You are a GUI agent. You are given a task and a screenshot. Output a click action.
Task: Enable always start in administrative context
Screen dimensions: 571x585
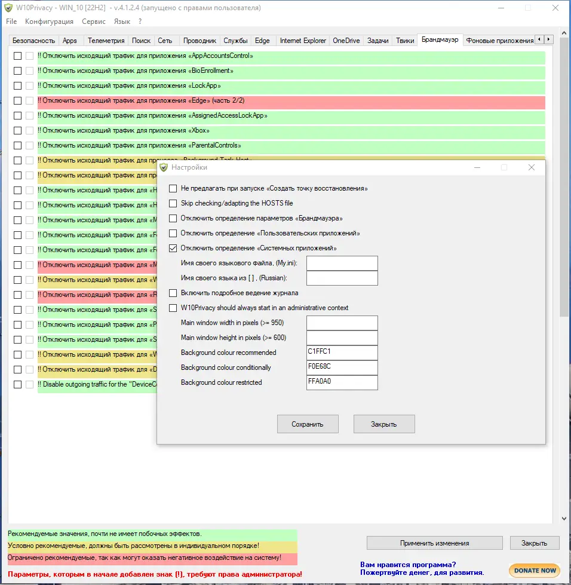pos(173,308)
